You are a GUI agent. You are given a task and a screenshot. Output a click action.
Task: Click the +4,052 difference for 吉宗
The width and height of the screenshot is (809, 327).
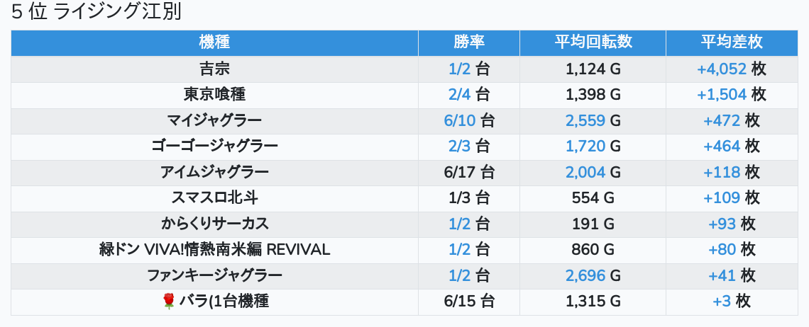click(x=722, y=69)
